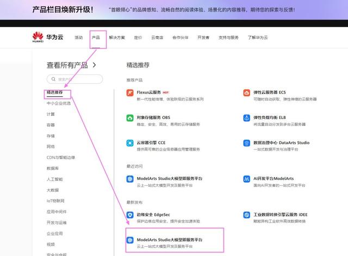Click ModelArts Studio icon under 最近访问
Screen dimensions: 348x256
coord(130,179)
